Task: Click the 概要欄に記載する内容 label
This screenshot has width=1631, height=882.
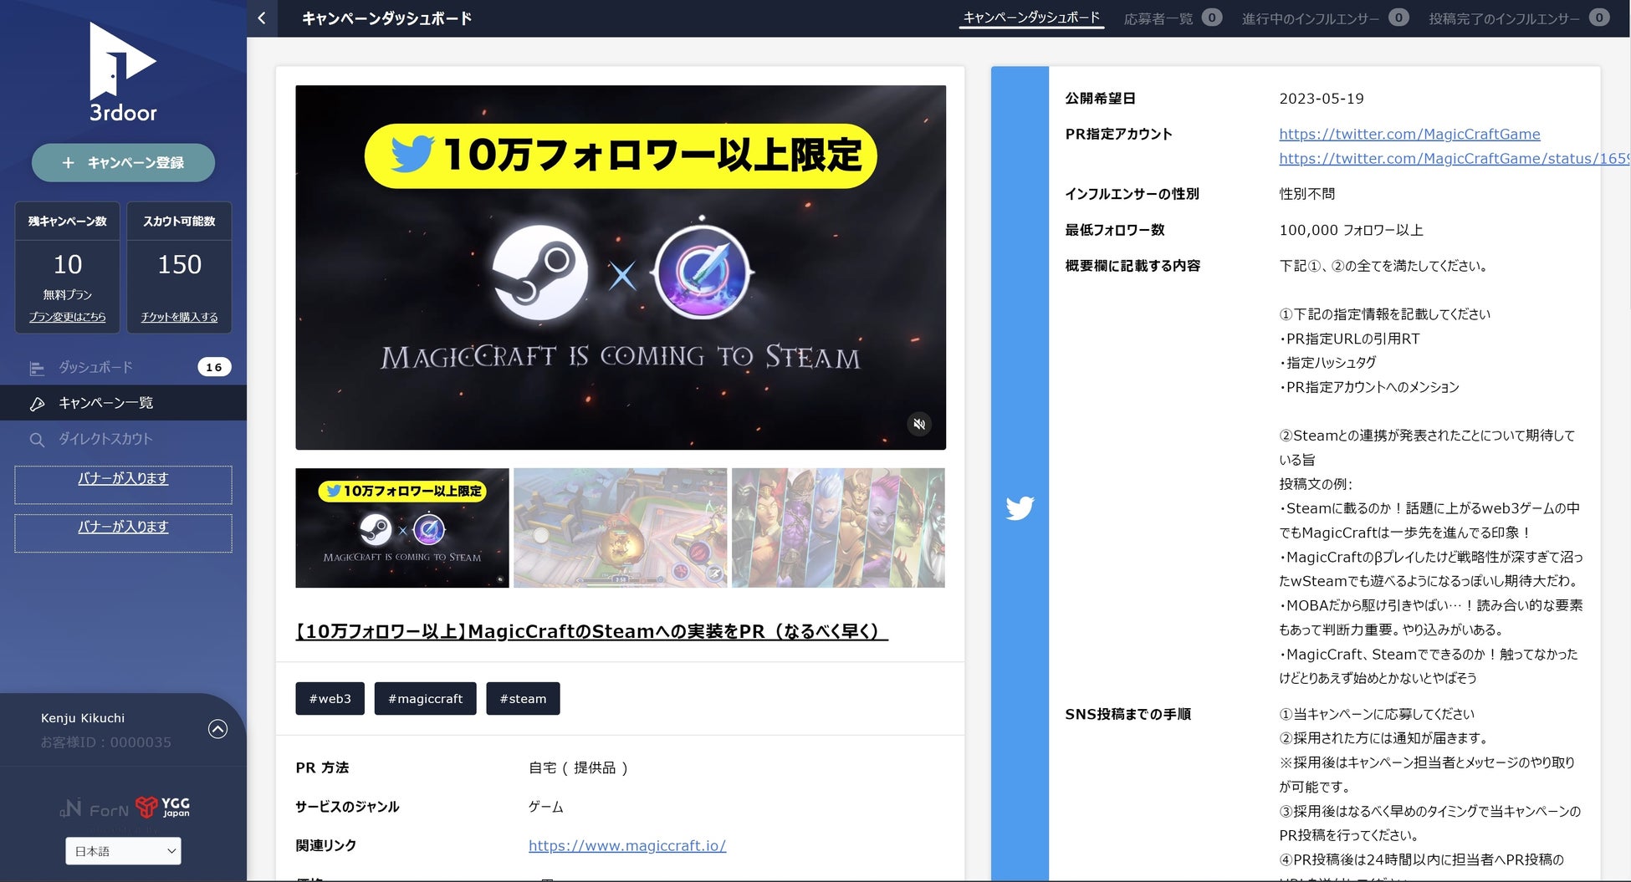Action: point(1132,266)
